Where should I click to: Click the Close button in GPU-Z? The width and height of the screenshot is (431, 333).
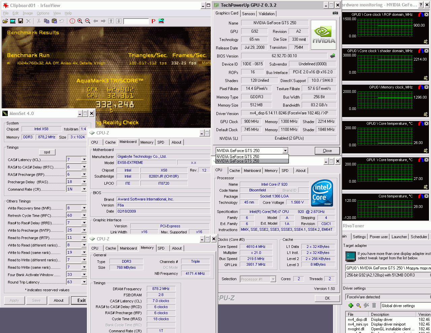pos(327,151)
